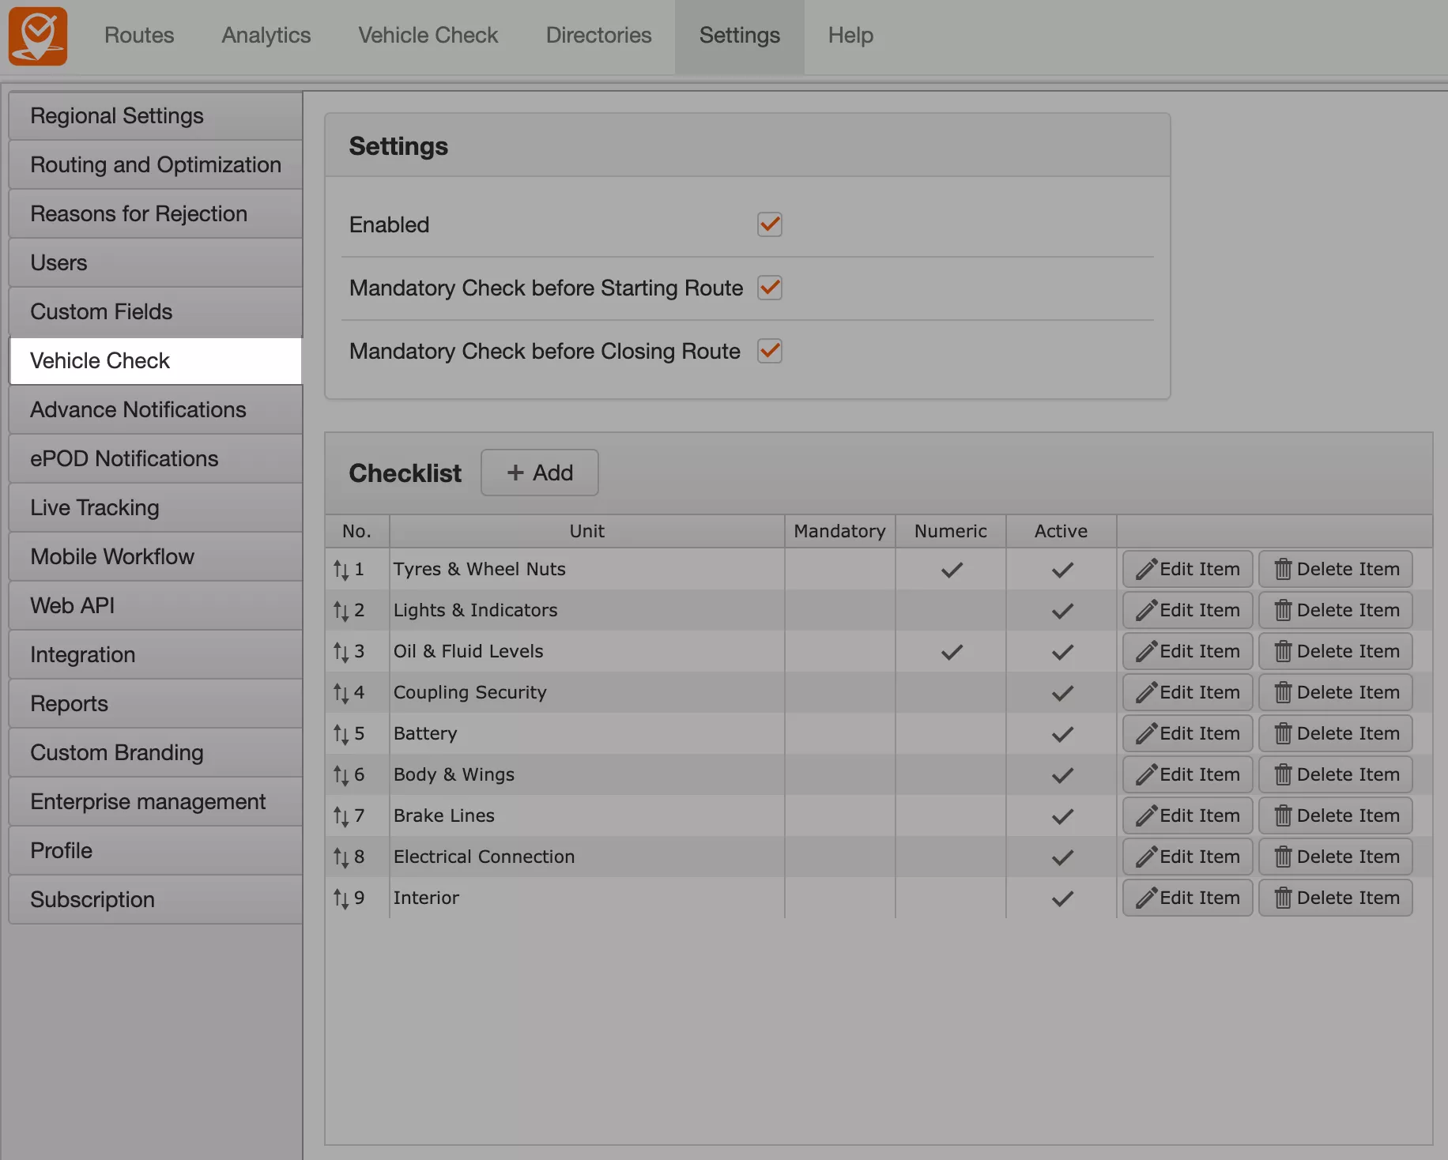Viewport: 1448px width, 1160px height.
Task: Click the No. column header
Action: (357, 531)
